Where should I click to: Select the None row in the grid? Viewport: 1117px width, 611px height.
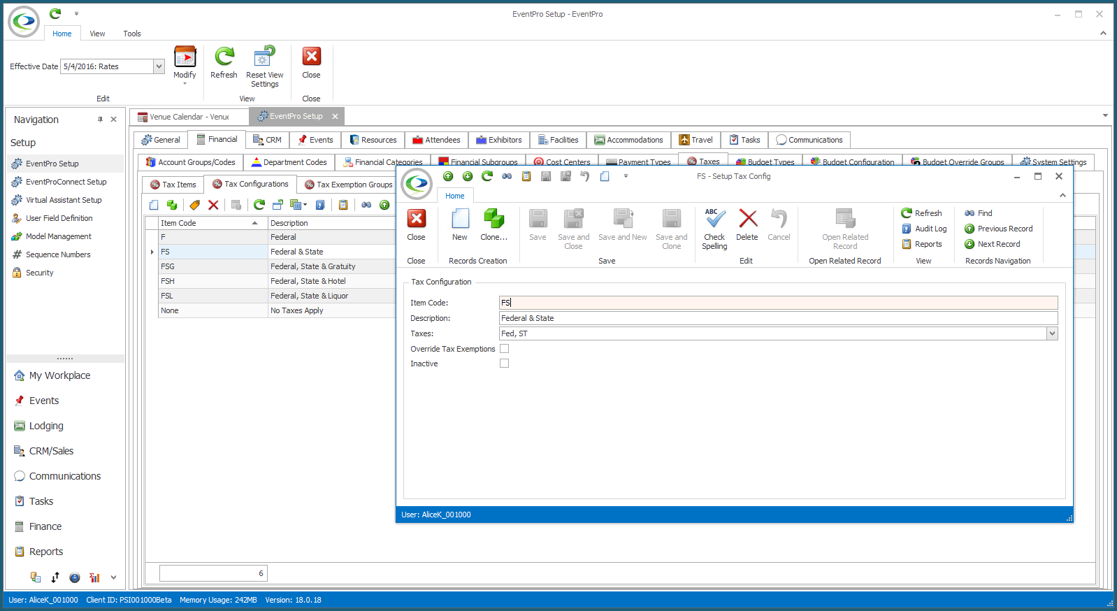tap(277, 310)
